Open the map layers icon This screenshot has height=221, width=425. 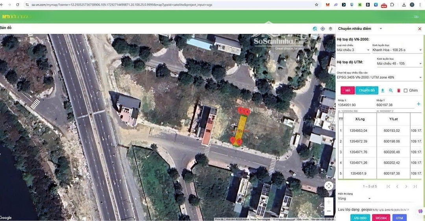(x=331, y=29)
